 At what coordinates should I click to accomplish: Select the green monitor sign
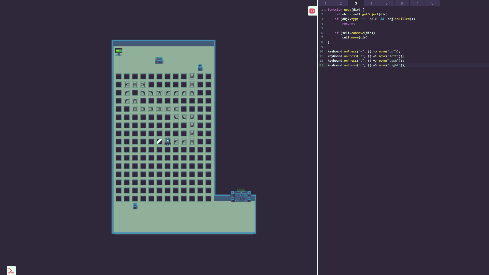(119, 51)
